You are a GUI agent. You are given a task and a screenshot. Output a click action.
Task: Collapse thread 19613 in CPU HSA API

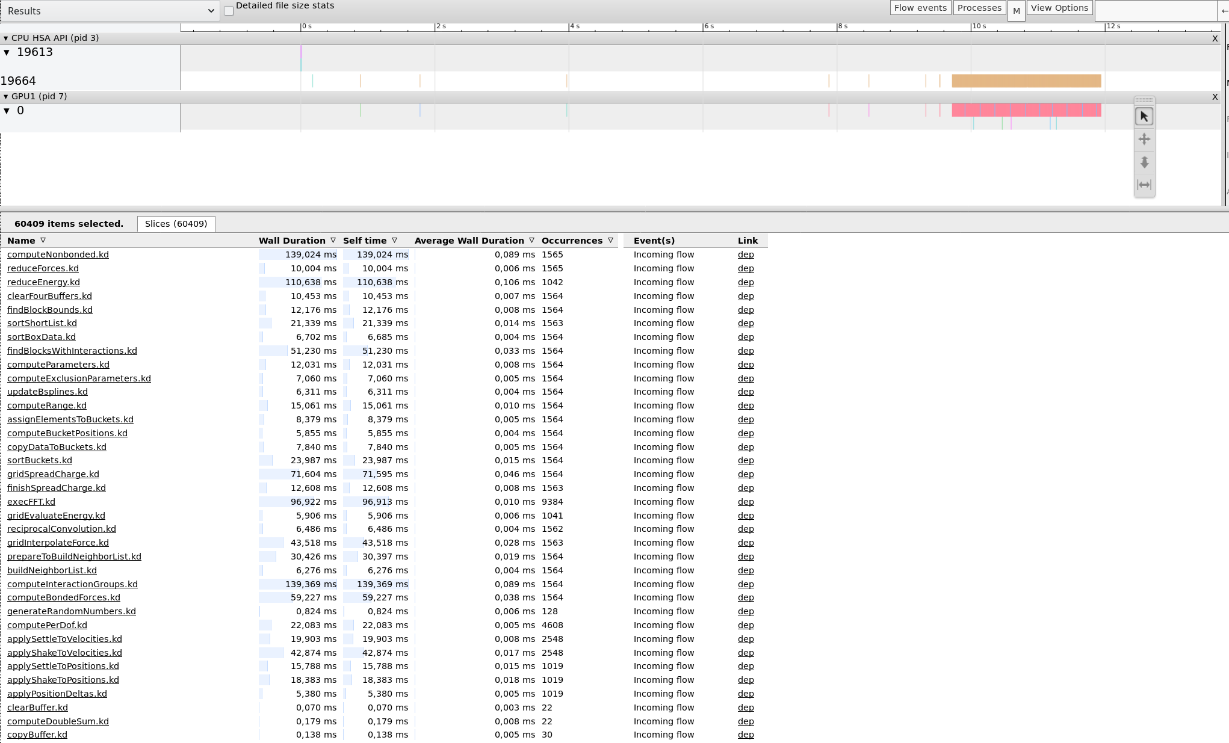click(7, 52)
